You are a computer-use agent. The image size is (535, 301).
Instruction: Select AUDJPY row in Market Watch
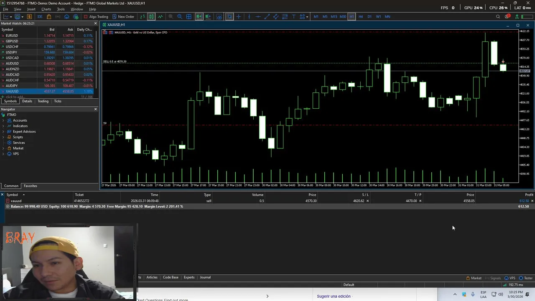48,86
